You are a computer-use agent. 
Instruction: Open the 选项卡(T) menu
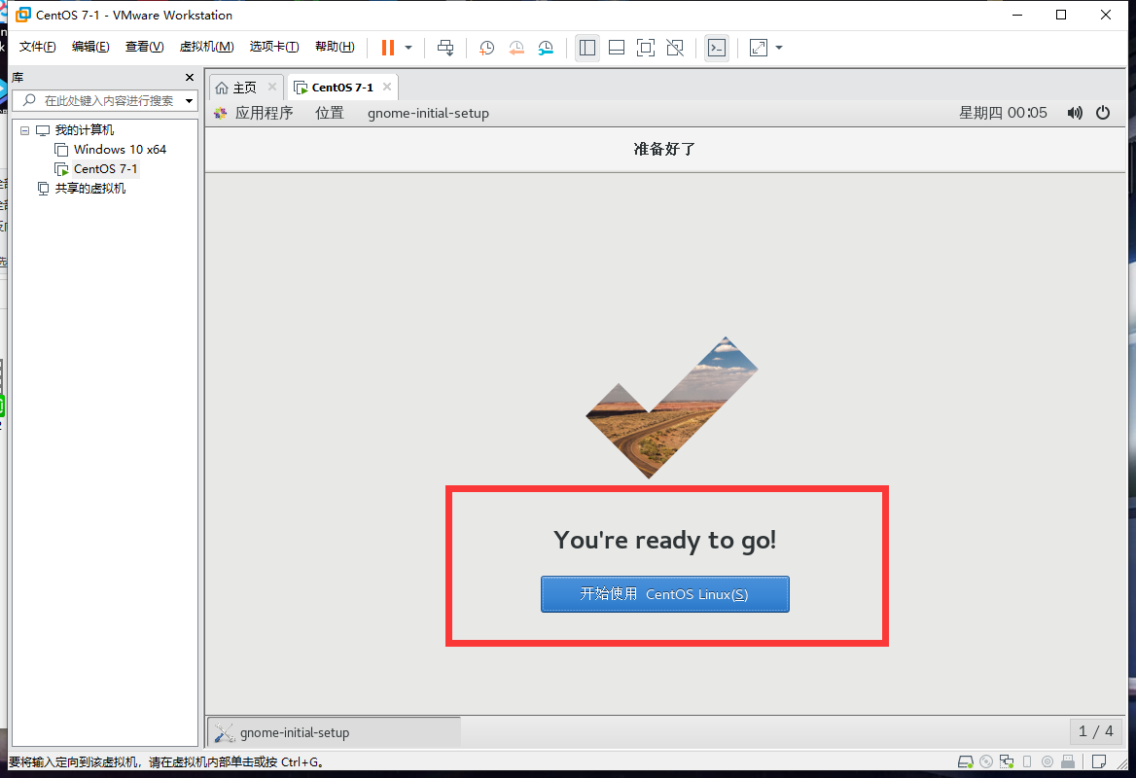pyautogui.click(x=274, y=47)
